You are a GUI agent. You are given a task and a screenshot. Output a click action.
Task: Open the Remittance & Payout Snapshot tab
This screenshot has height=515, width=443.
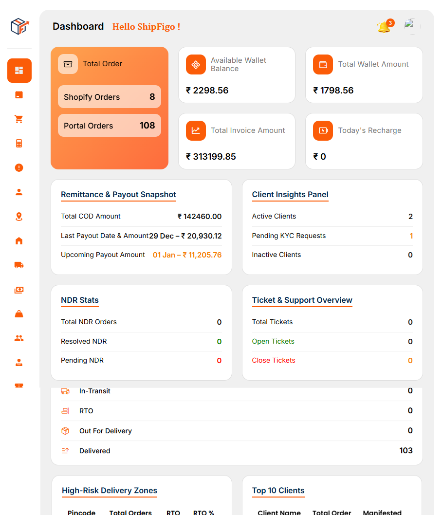[118, 194]
